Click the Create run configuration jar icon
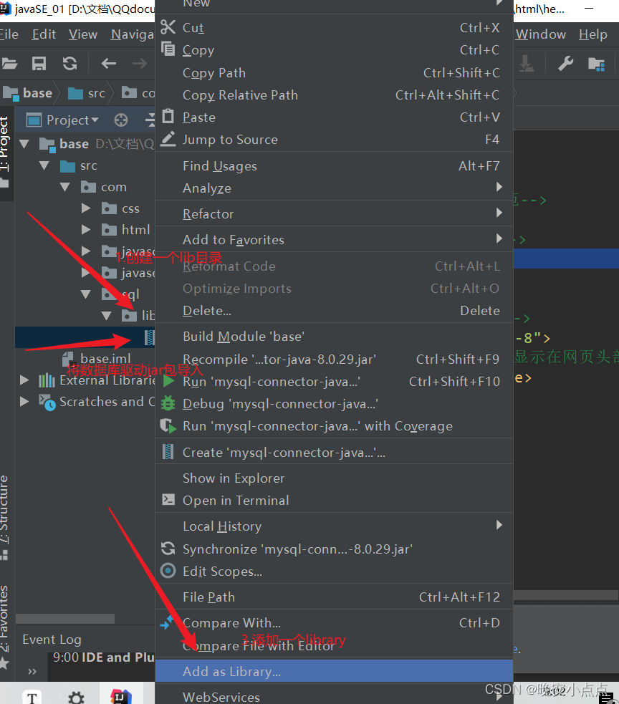 coord(168,451)
